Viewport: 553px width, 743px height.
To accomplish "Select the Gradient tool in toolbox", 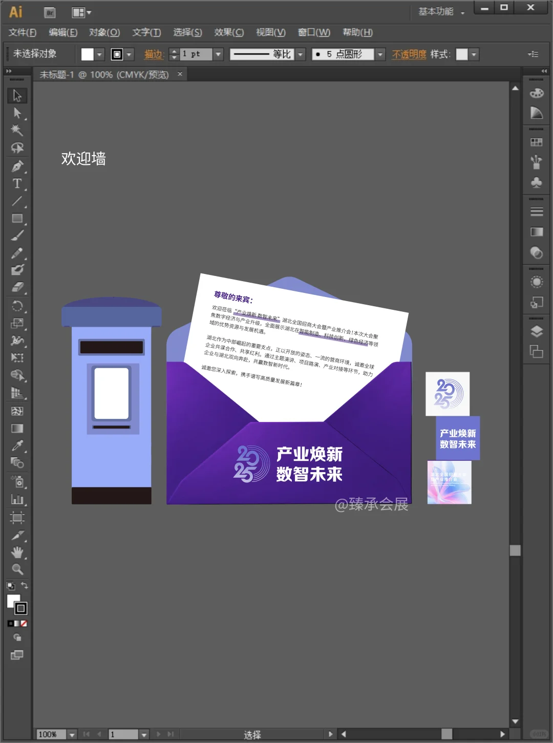I will coord(17,429).
